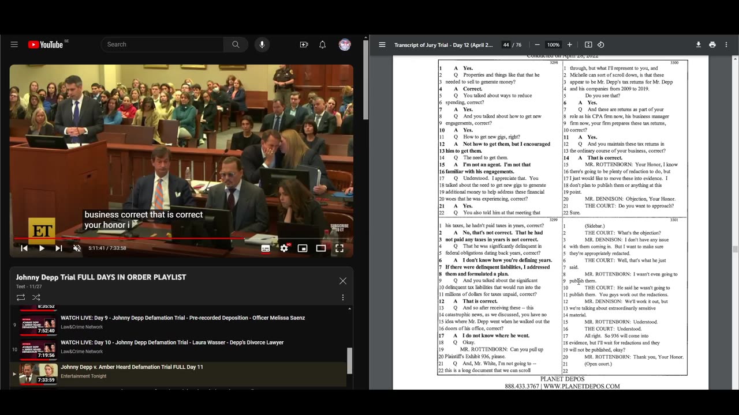Viewport: 739px width, 415px height.
Task: Seek on the red video progress bar
Action: (x=181, y=238)
